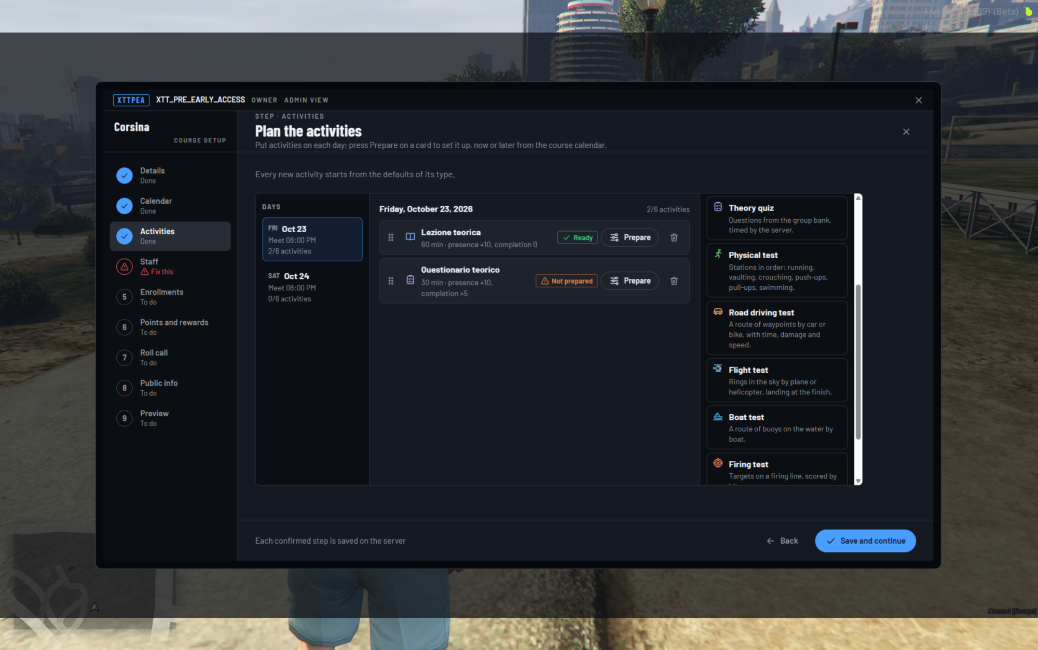Go Back to the previous step
Image resolution: width=1038 pixels, height=650 pixels.
[783, 541]
